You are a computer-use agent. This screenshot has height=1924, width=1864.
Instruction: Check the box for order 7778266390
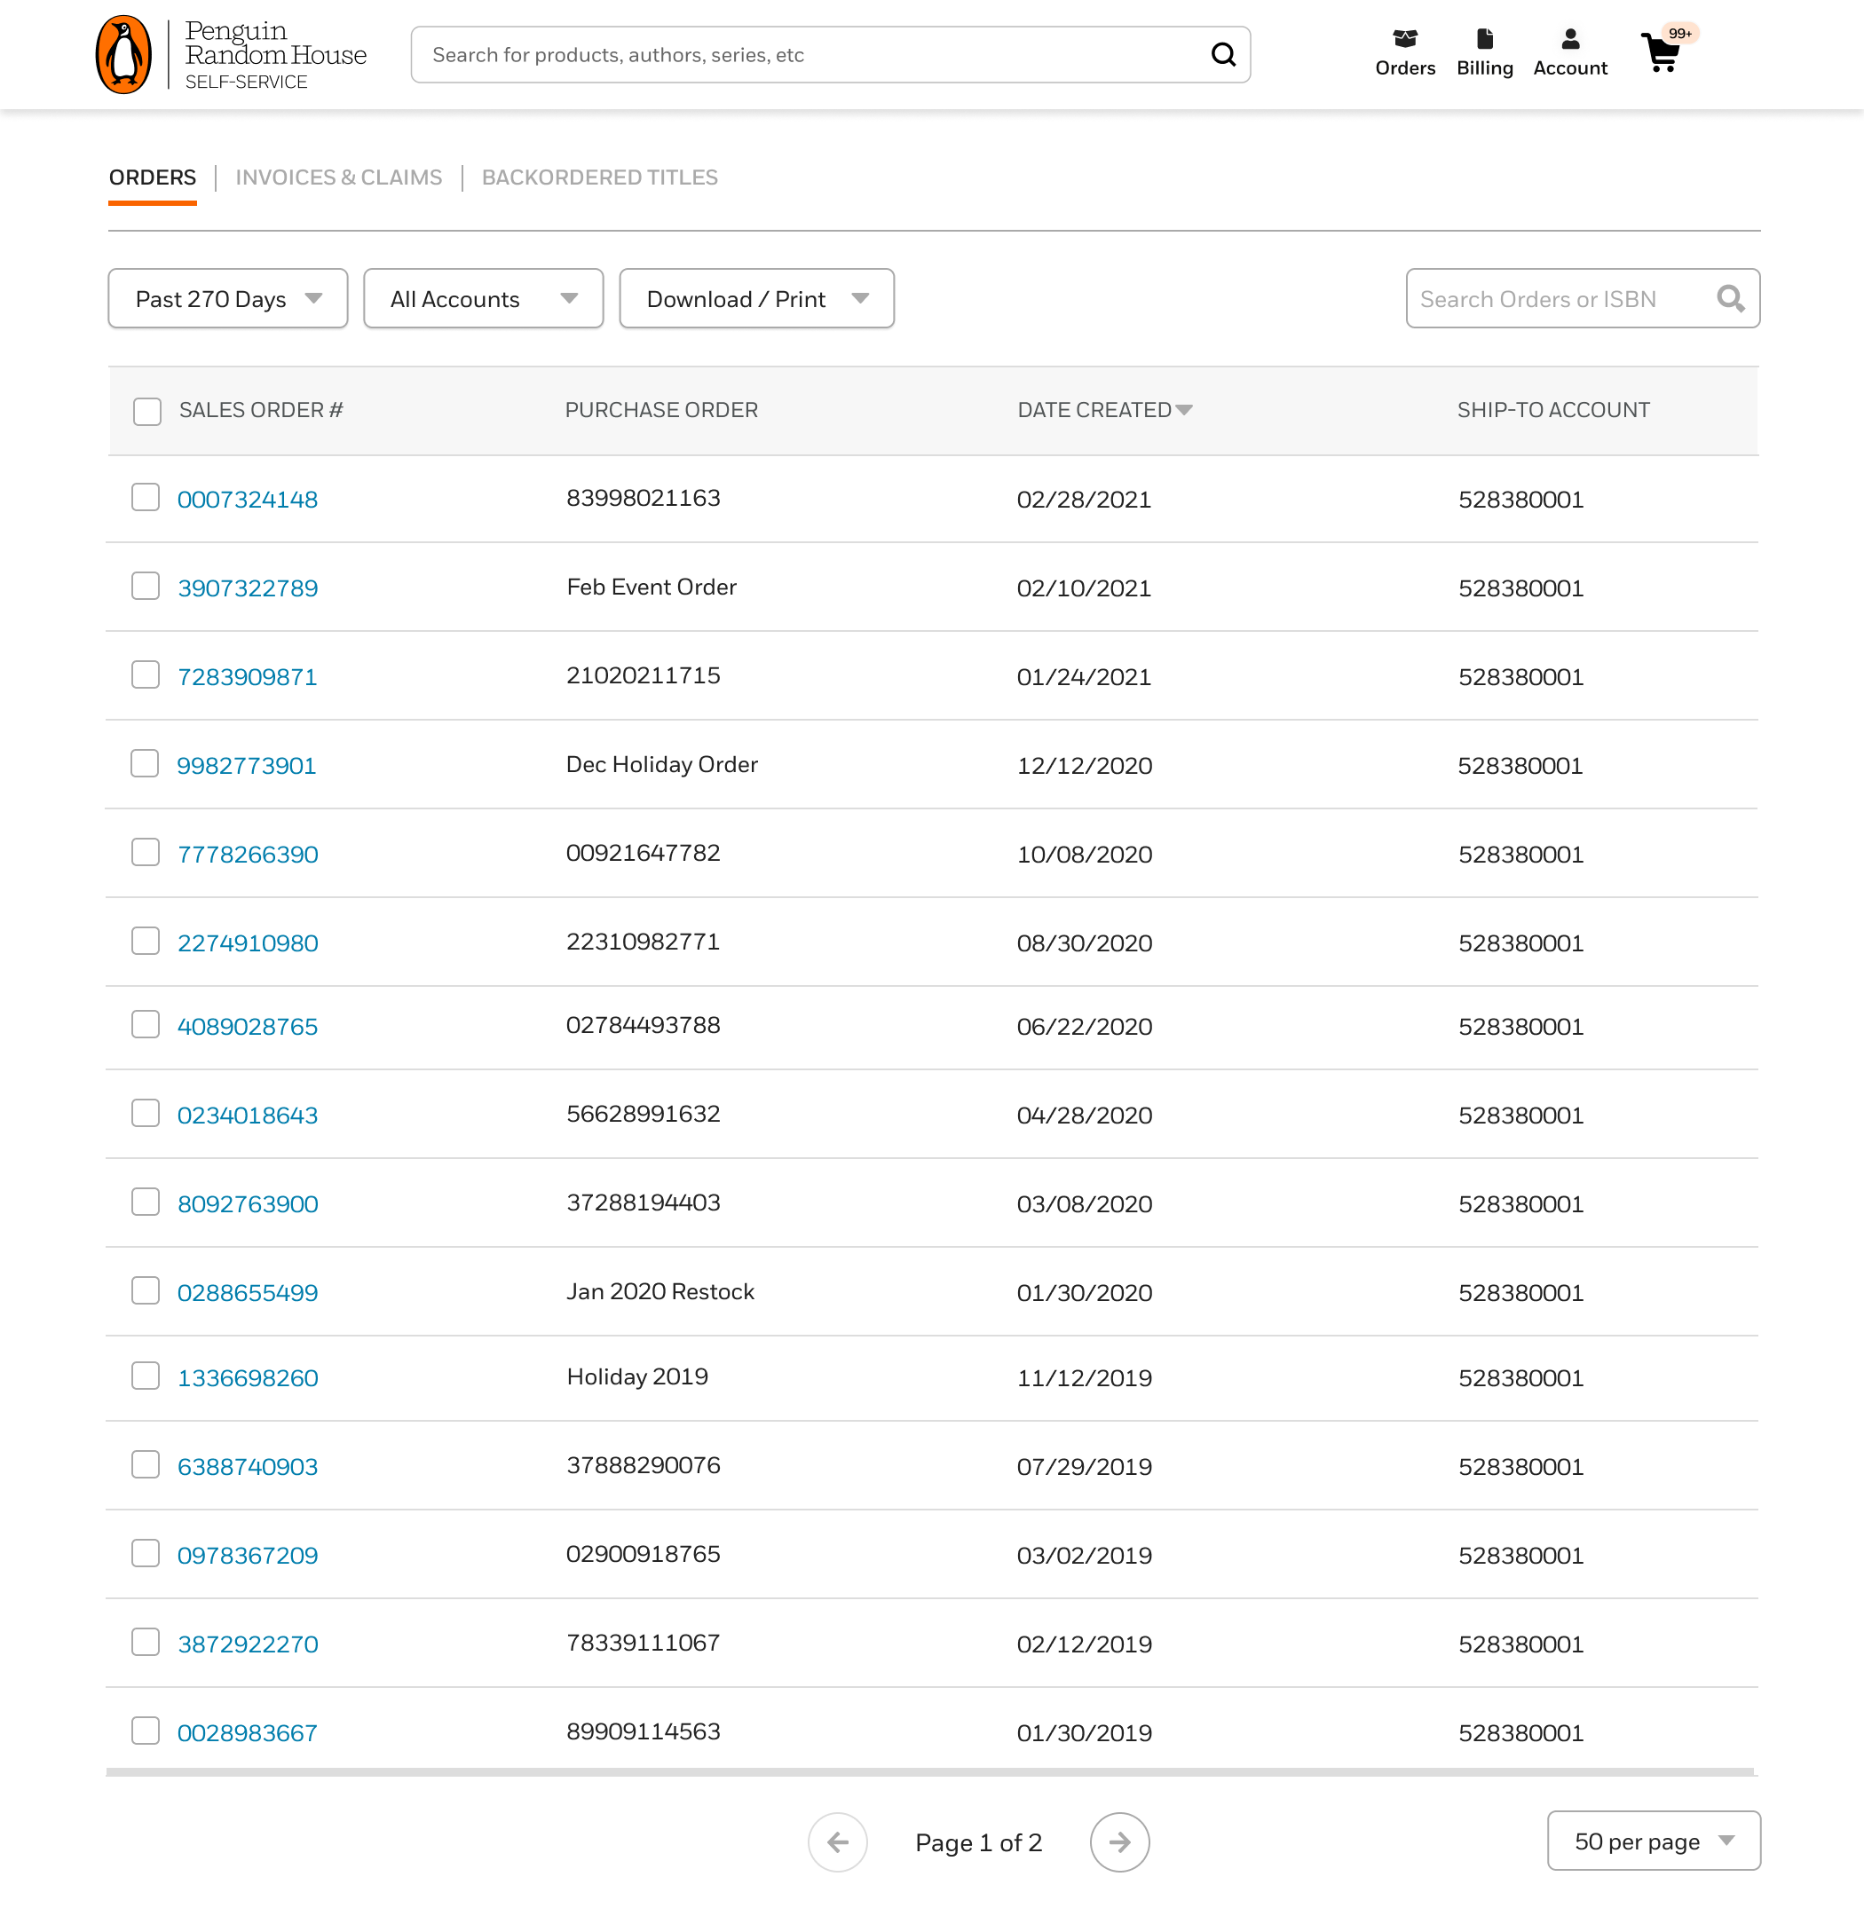146,852
